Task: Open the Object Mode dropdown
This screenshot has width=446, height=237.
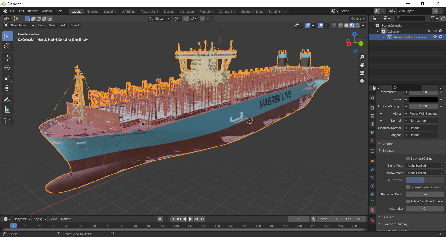Action: tap(19, 25)
